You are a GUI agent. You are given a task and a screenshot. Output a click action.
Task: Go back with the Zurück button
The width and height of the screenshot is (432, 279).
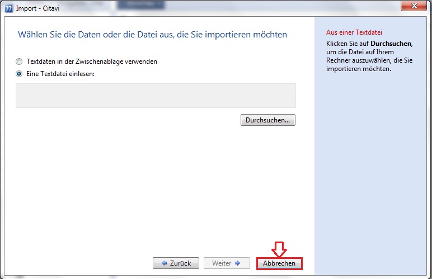176,263
